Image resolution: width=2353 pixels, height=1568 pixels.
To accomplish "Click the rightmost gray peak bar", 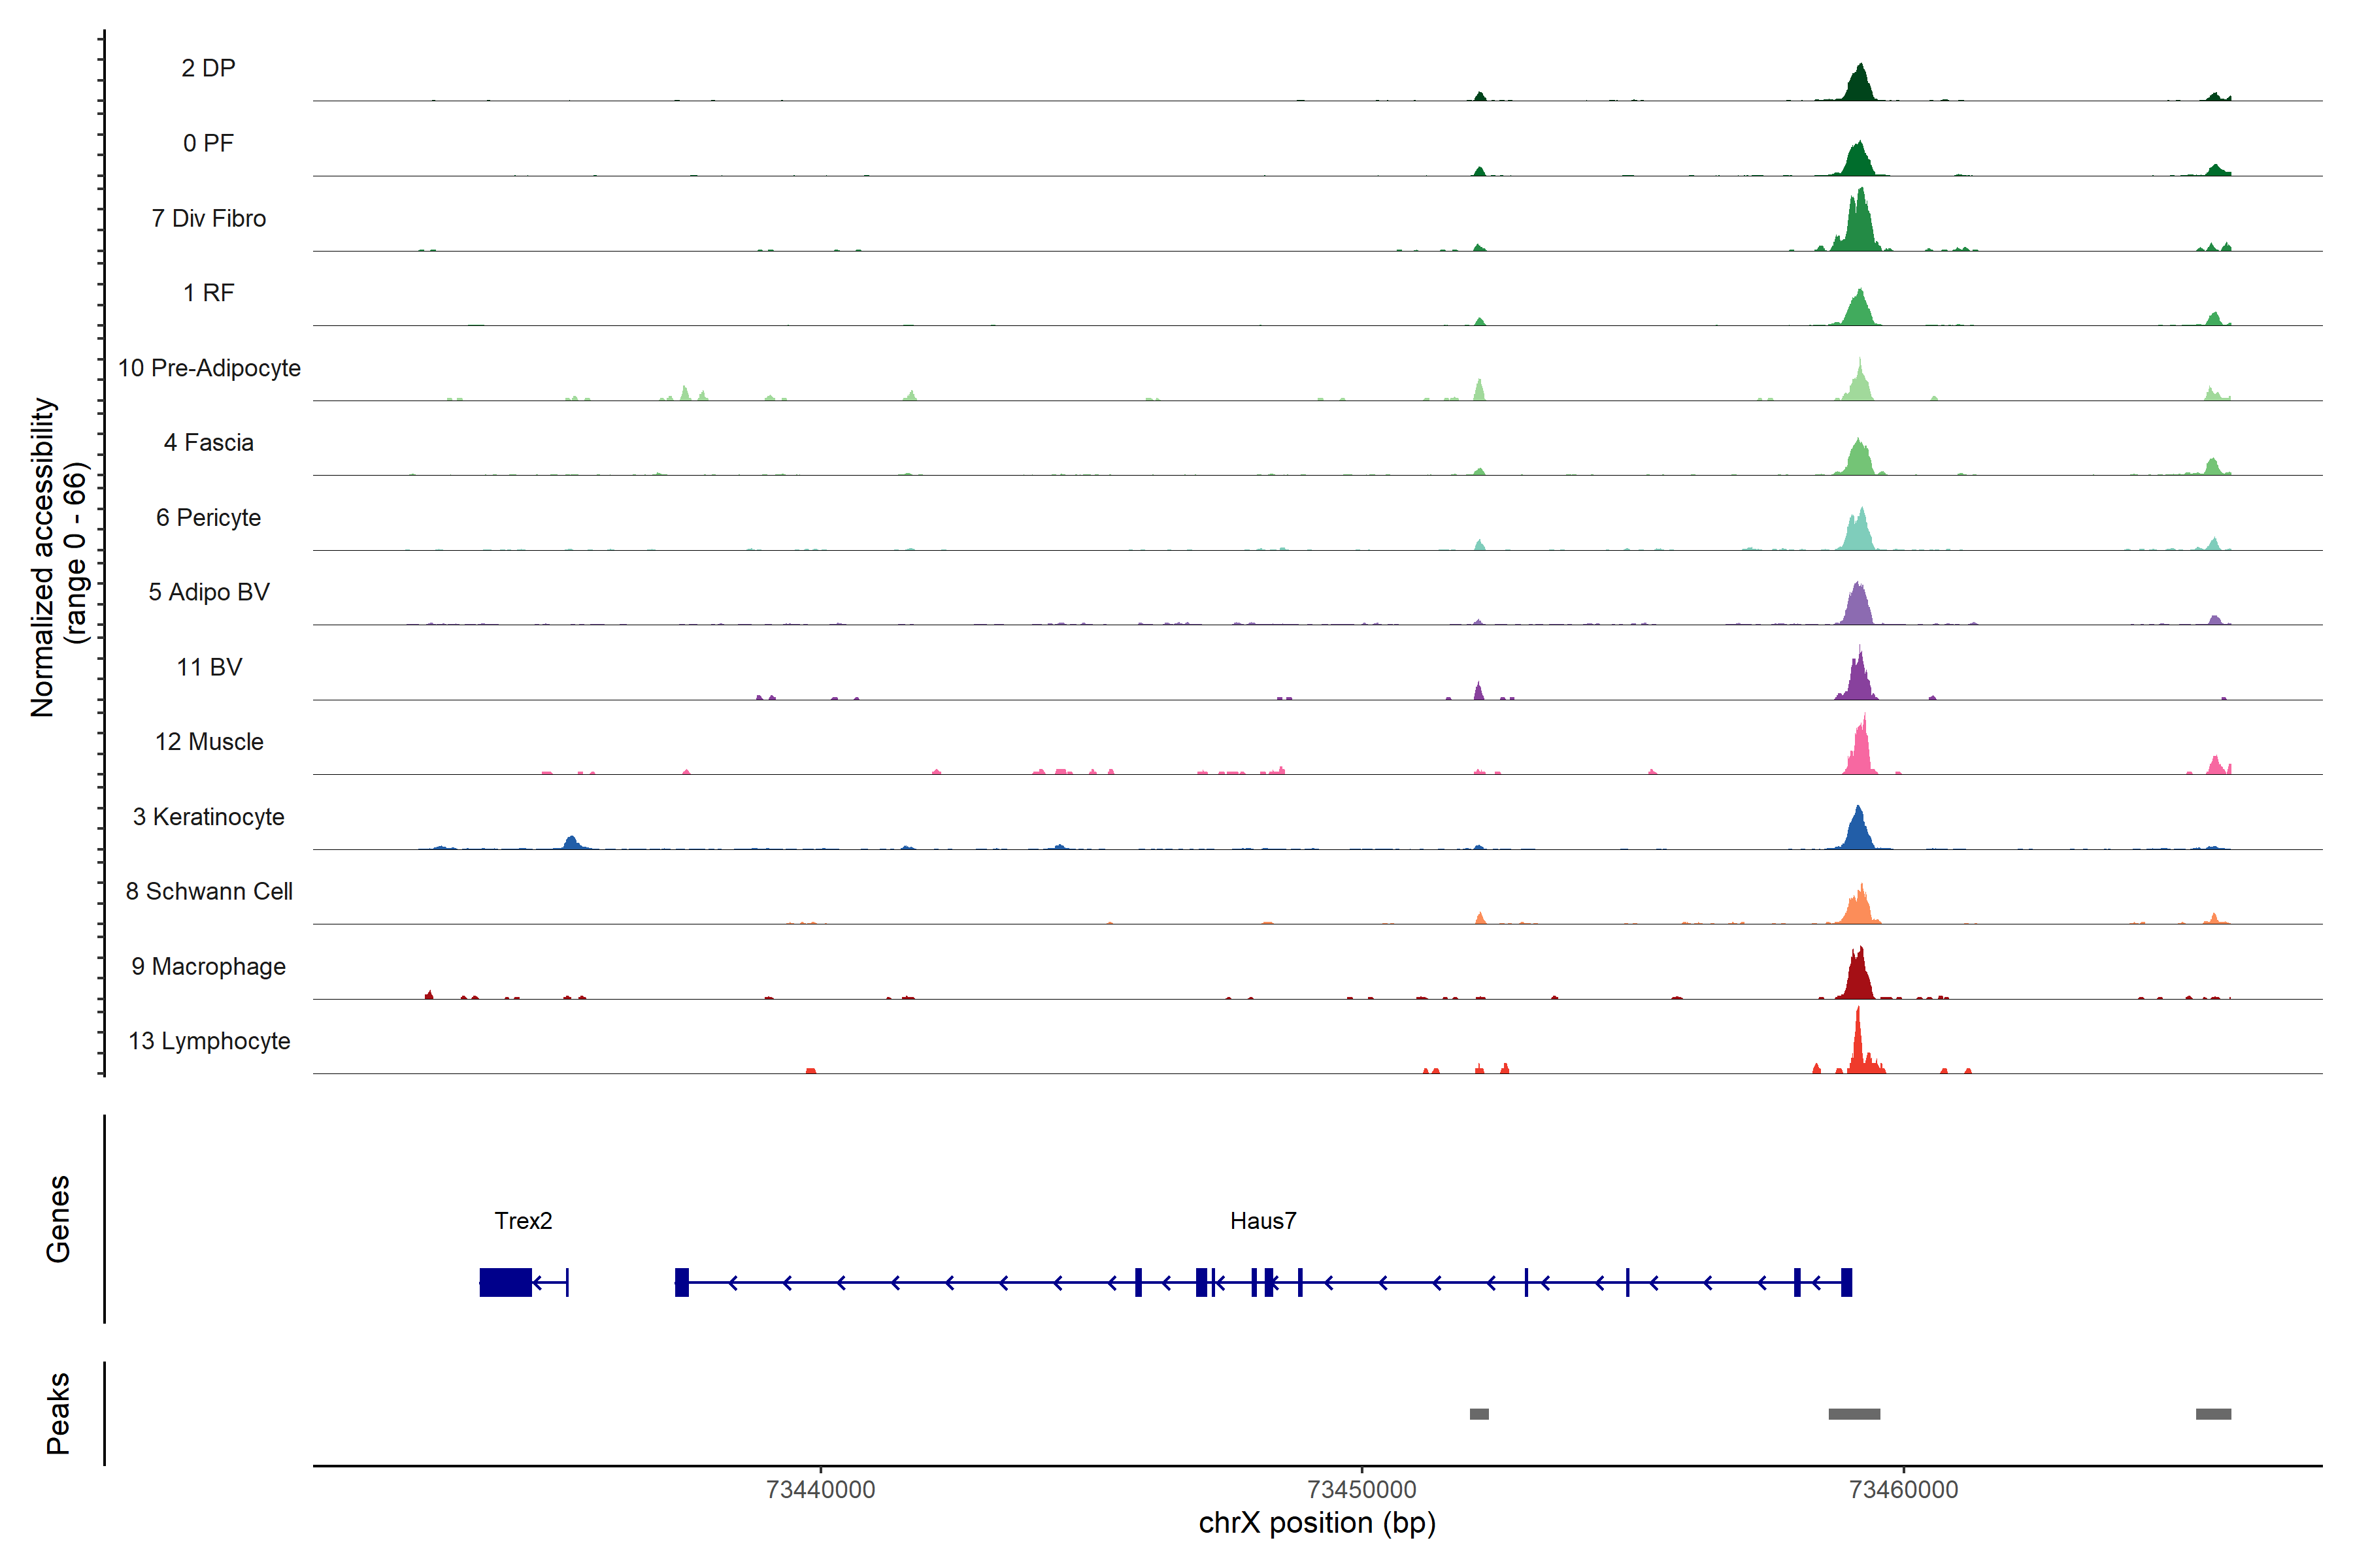I will pos(2213,1413).
